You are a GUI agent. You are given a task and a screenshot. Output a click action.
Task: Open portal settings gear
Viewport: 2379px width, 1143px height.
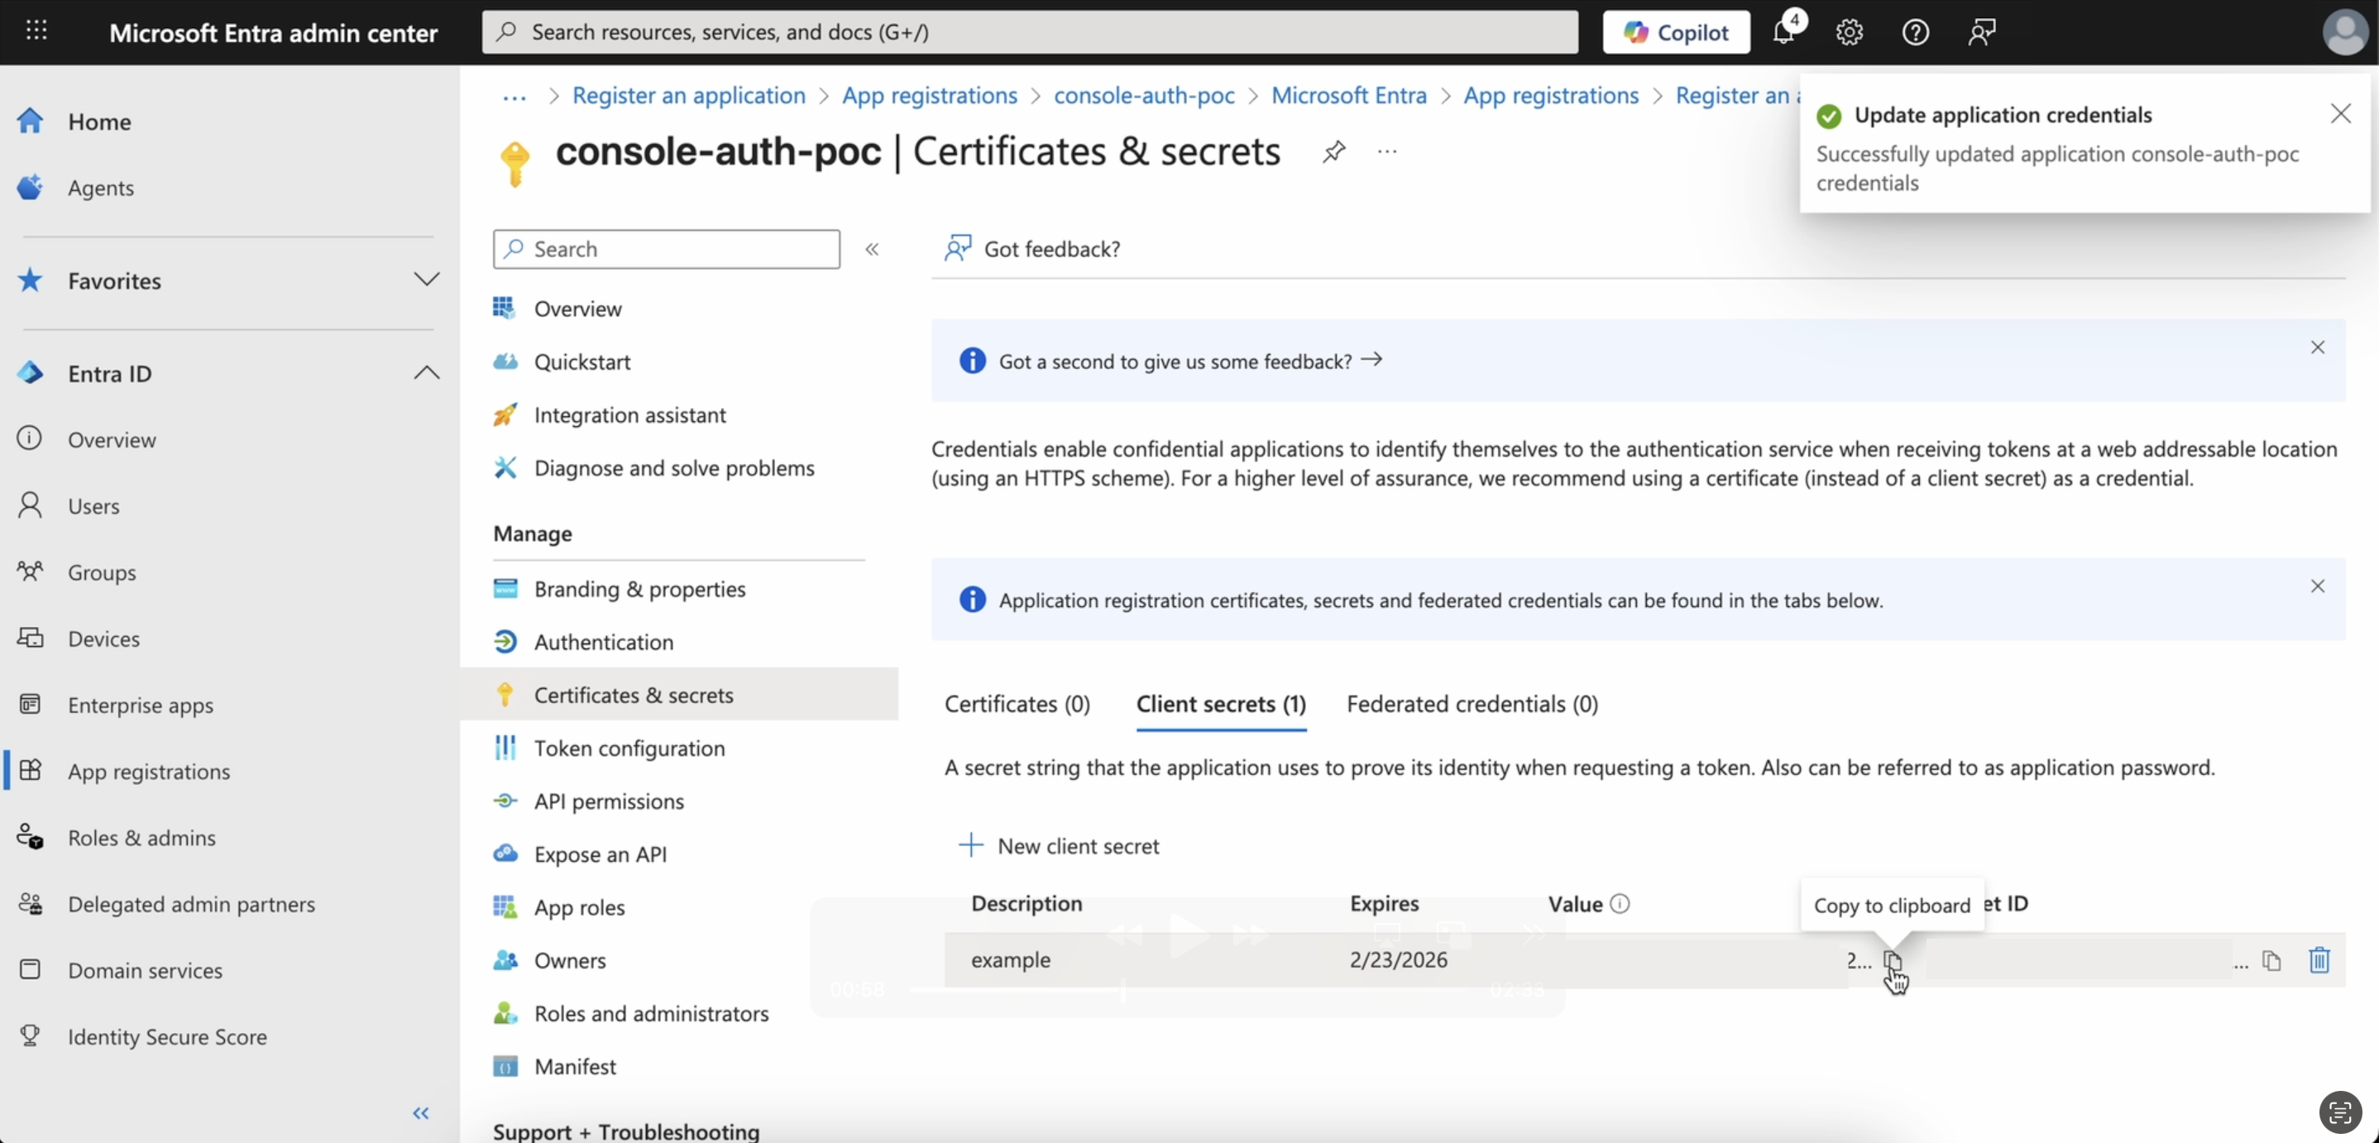point(1849,32)
